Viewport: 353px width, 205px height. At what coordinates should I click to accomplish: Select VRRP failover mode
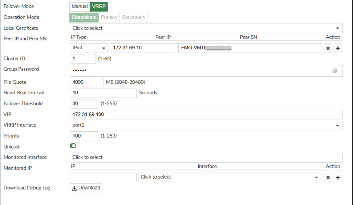click(x=99, y=7)
